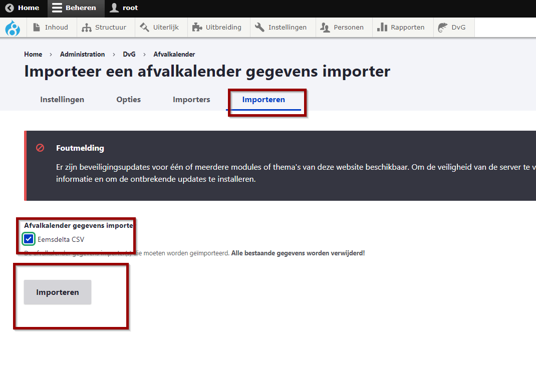Toggle the Beheren admin menu

coord(75,8)
